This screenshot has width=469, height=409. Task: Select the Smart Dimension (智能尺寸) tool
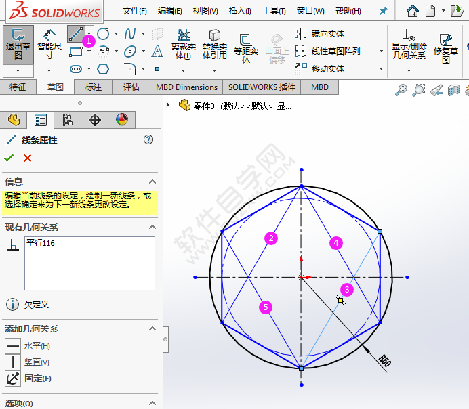click(x=49, y=45)
